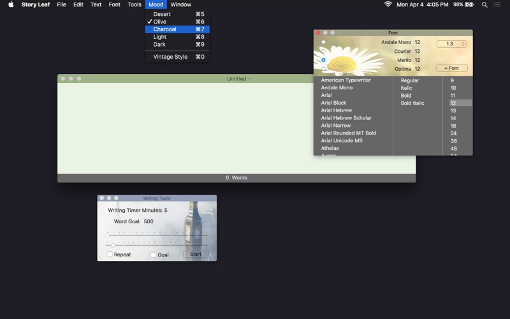Select font size 18
The width and height of the screenshot is (510, 319).
[453, 126]
